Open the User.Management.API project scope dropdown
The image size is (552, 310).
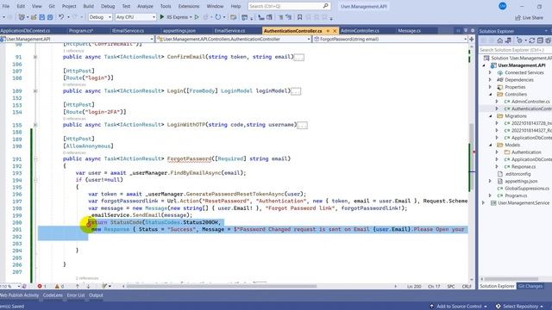click(x=77, y=39)
